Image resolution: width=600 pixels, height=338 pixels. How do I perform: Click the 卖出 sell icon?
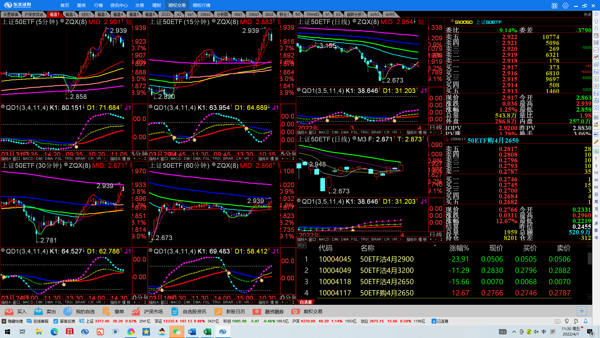tap(39, 311)
